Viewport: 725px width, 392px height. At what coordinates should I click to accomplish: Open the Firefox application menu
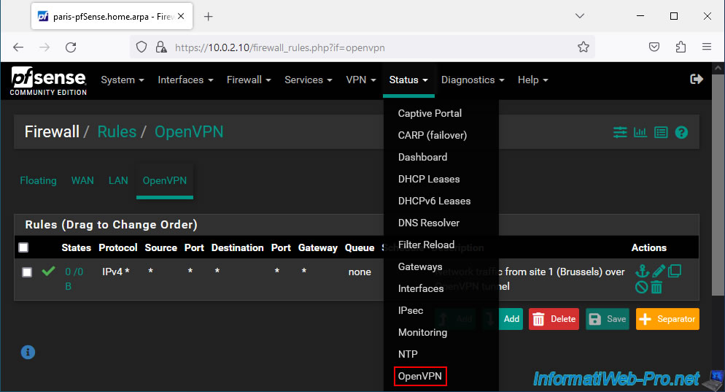tap(707, 47)
